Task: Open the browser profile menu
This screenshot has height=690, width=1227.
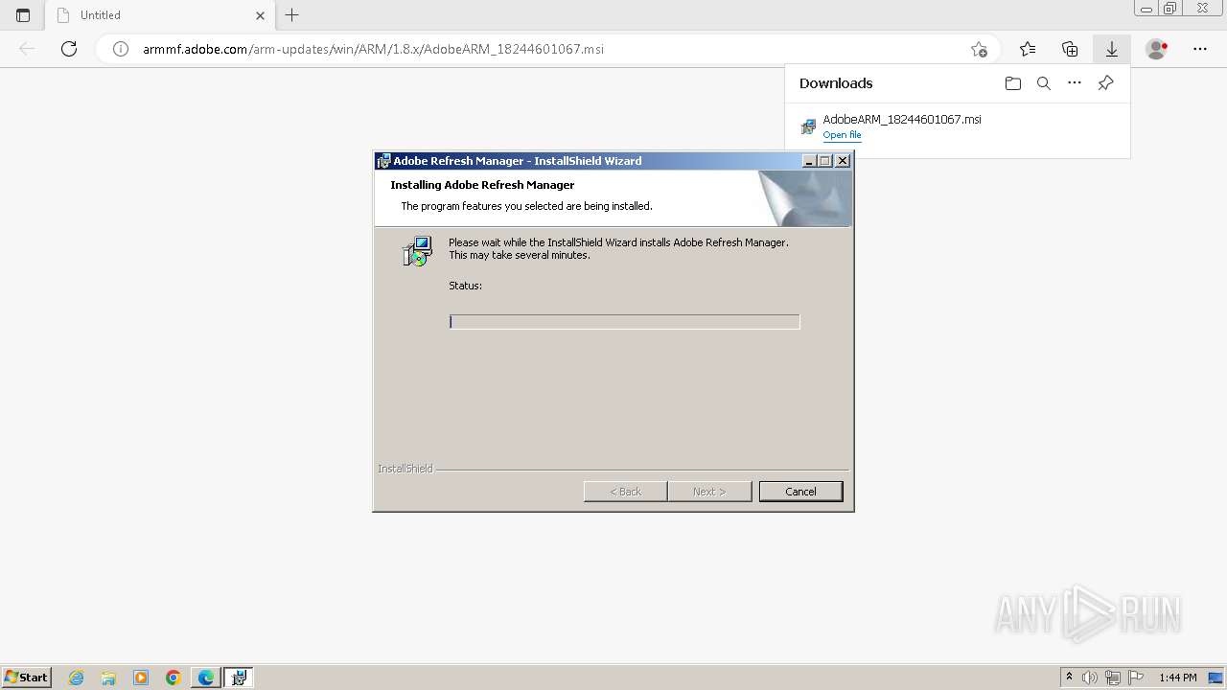Action: click(1157, 49)
